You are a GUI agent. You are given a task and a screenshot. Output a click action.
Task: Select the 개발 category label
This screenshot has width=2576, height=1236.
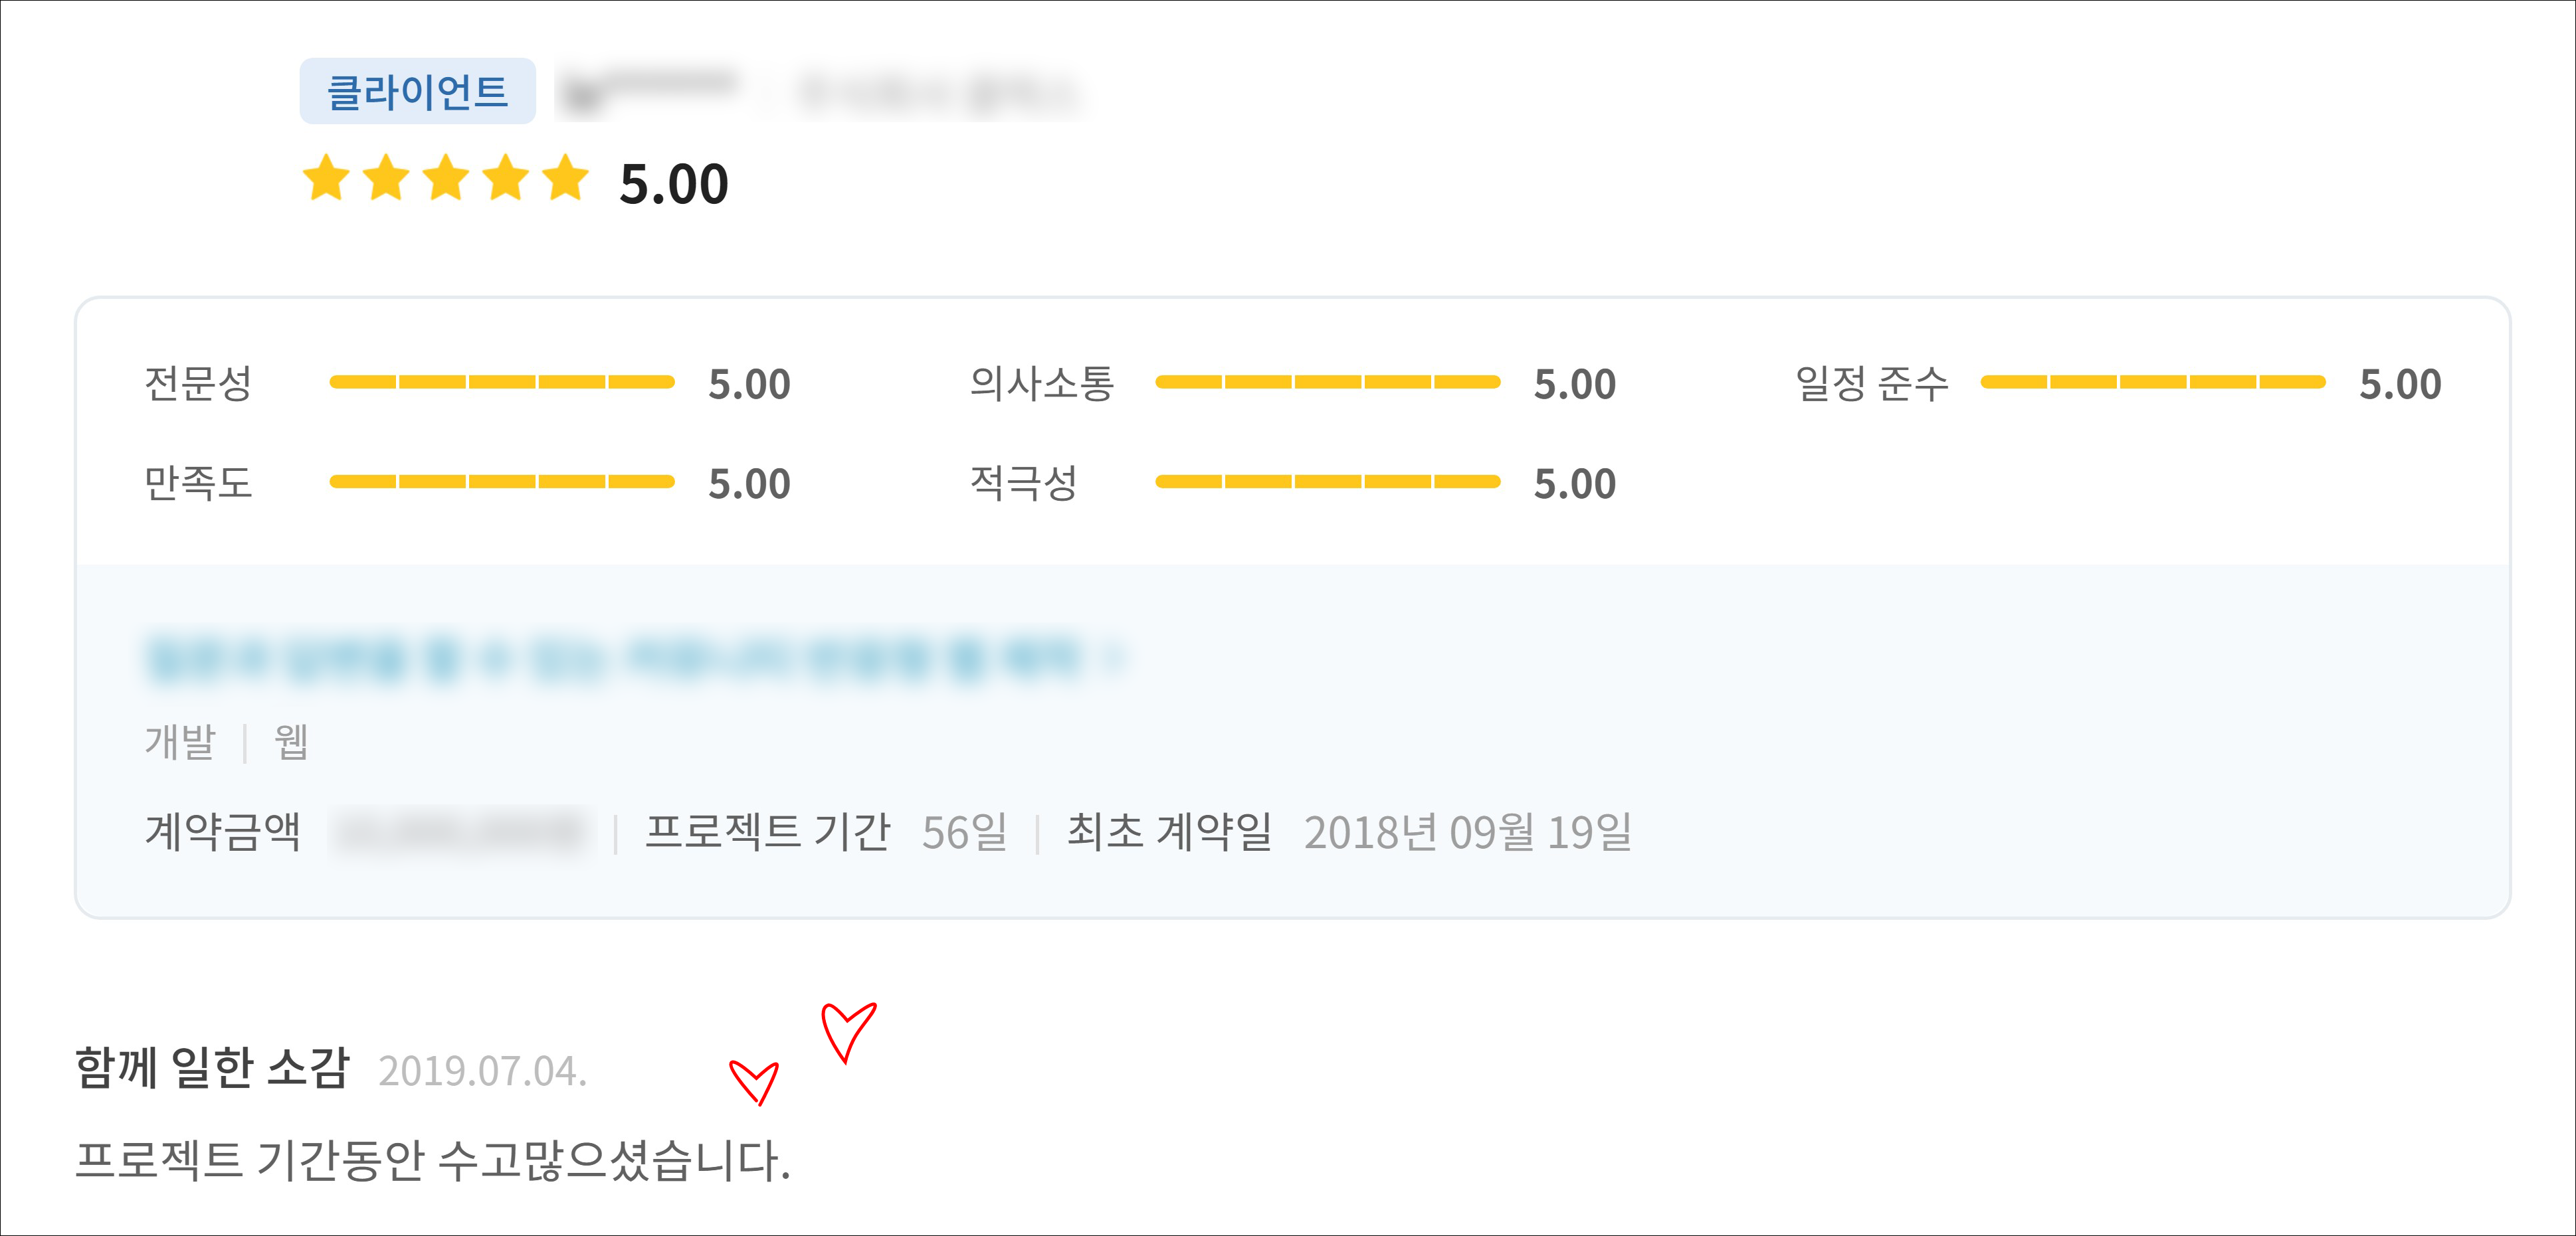tap(180, 743)
